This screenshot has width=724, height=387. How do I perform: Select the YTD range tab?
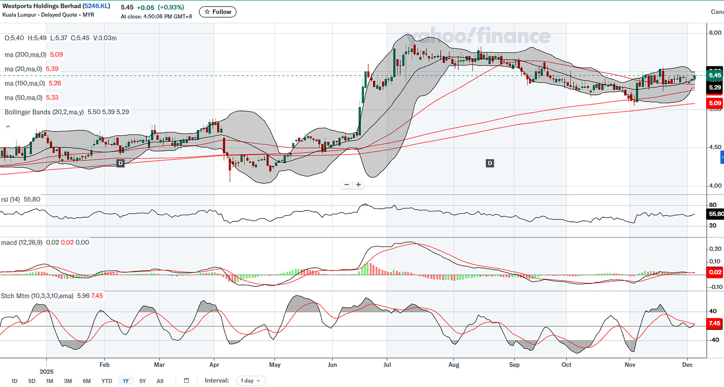106,381
